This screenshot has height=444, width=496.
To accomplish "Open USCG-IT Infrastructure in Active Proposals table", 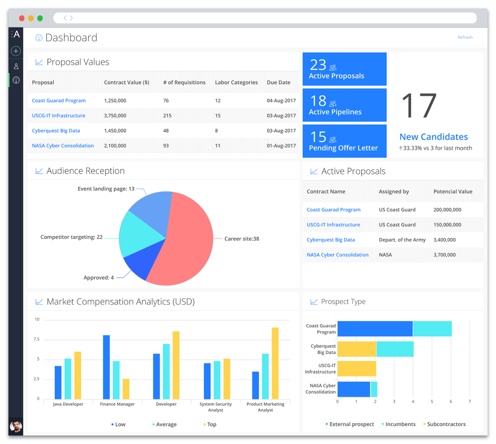I will click(x=333, y=225).
